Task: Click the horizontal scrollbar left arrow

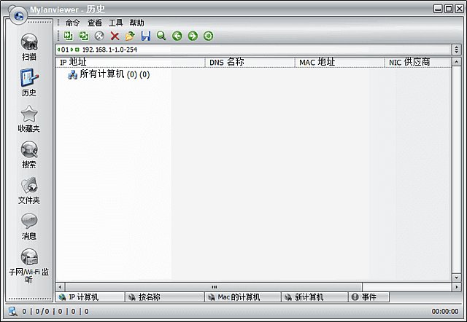Action: coord(60,287)
